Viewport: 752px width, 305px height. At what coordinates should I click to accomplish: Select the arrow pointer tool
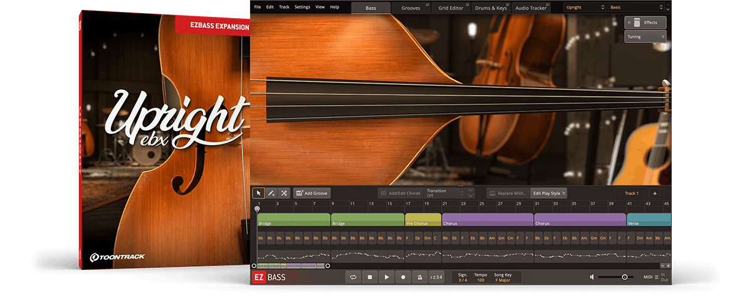(258, 193)
